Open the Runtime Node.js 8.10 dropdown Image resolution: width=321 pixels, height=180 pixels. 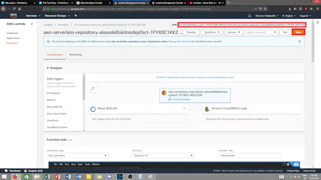click(164, 155)
